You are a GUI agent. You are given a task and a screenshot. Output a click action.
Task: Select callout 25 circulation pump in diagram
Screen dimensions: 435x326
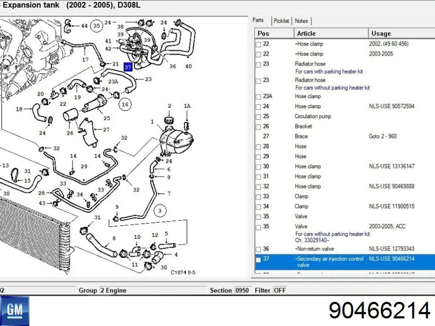107,118
